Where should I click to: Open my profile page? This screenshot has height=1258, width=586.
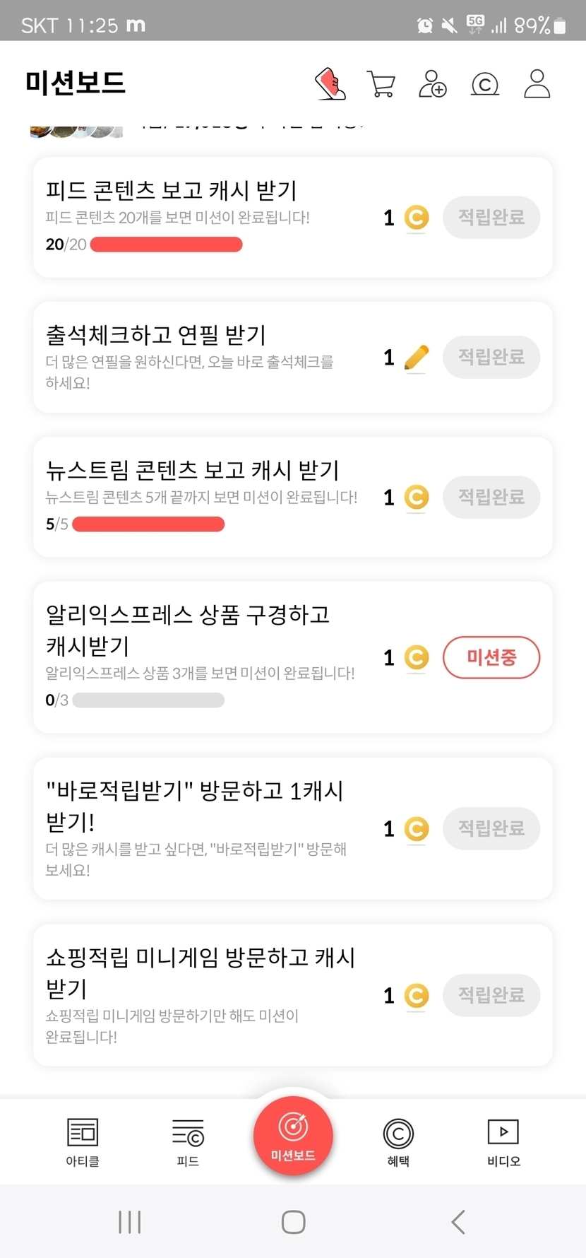pos(537,83)
